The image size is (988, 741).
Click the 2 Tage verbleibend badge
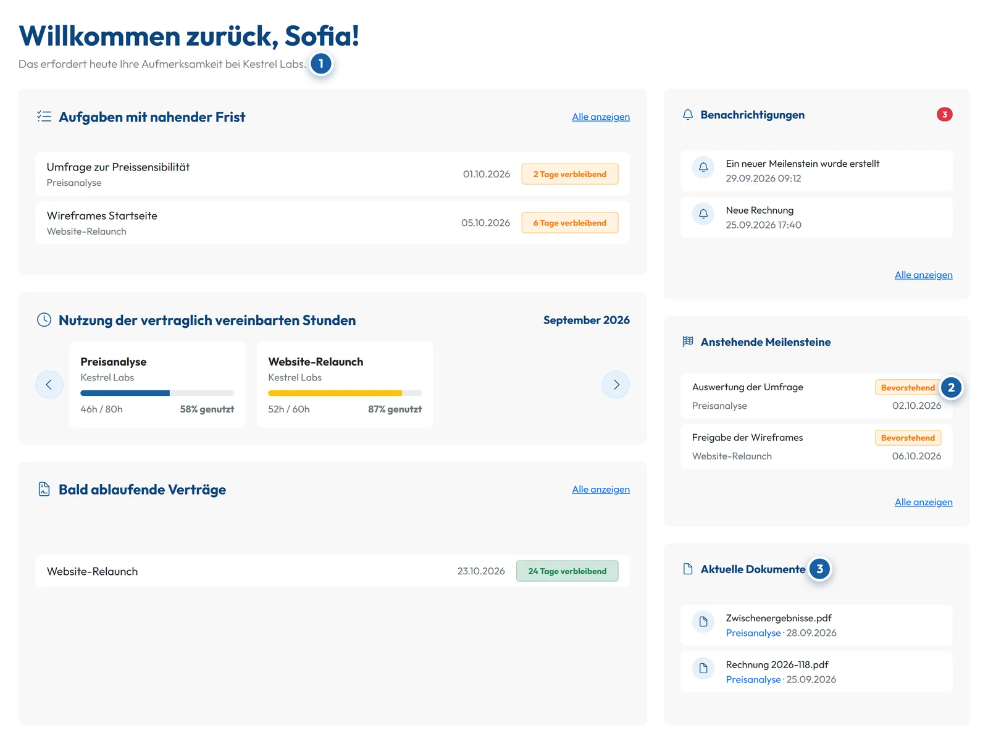pos(569,174)
